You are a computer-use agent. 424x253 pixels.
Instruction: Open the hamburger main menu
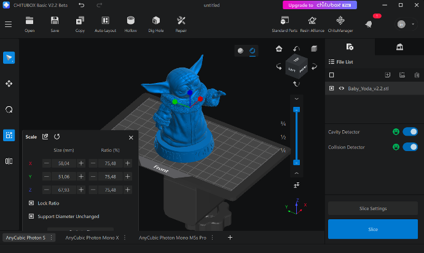click(8, 24)
